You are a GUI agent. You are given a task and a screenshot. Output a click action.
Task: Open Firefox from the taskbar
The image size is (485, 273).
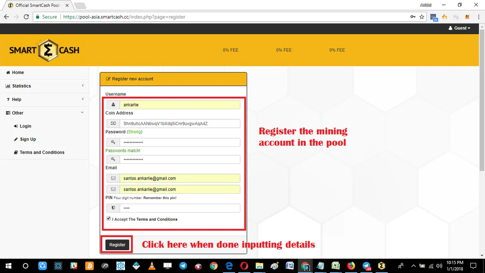coord(351,266)
